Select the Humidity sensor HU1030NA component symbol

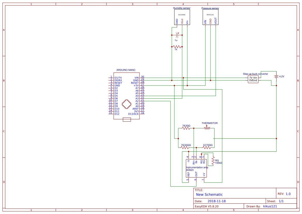pos(182,17)
